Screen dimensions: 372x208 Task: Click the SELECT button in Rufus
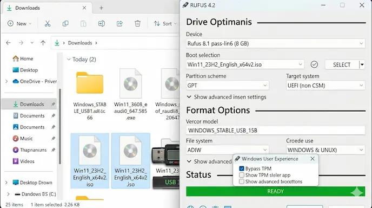click(x=342, y=64)
